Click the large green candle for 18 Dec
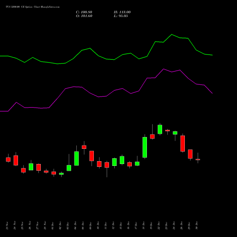Screen dimensions: 237x237 tap(145, 147)
